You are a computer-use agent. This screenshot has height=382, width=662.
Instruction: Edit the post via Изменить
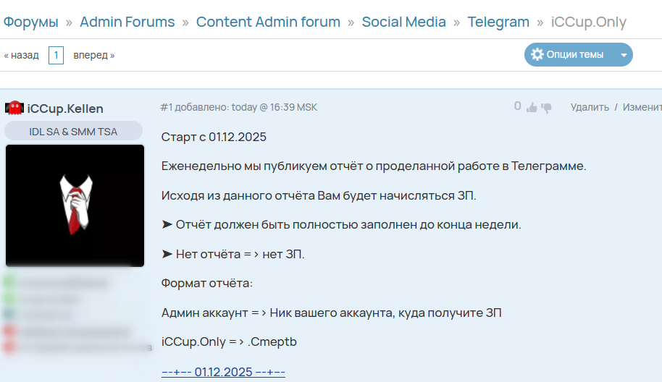642,107
